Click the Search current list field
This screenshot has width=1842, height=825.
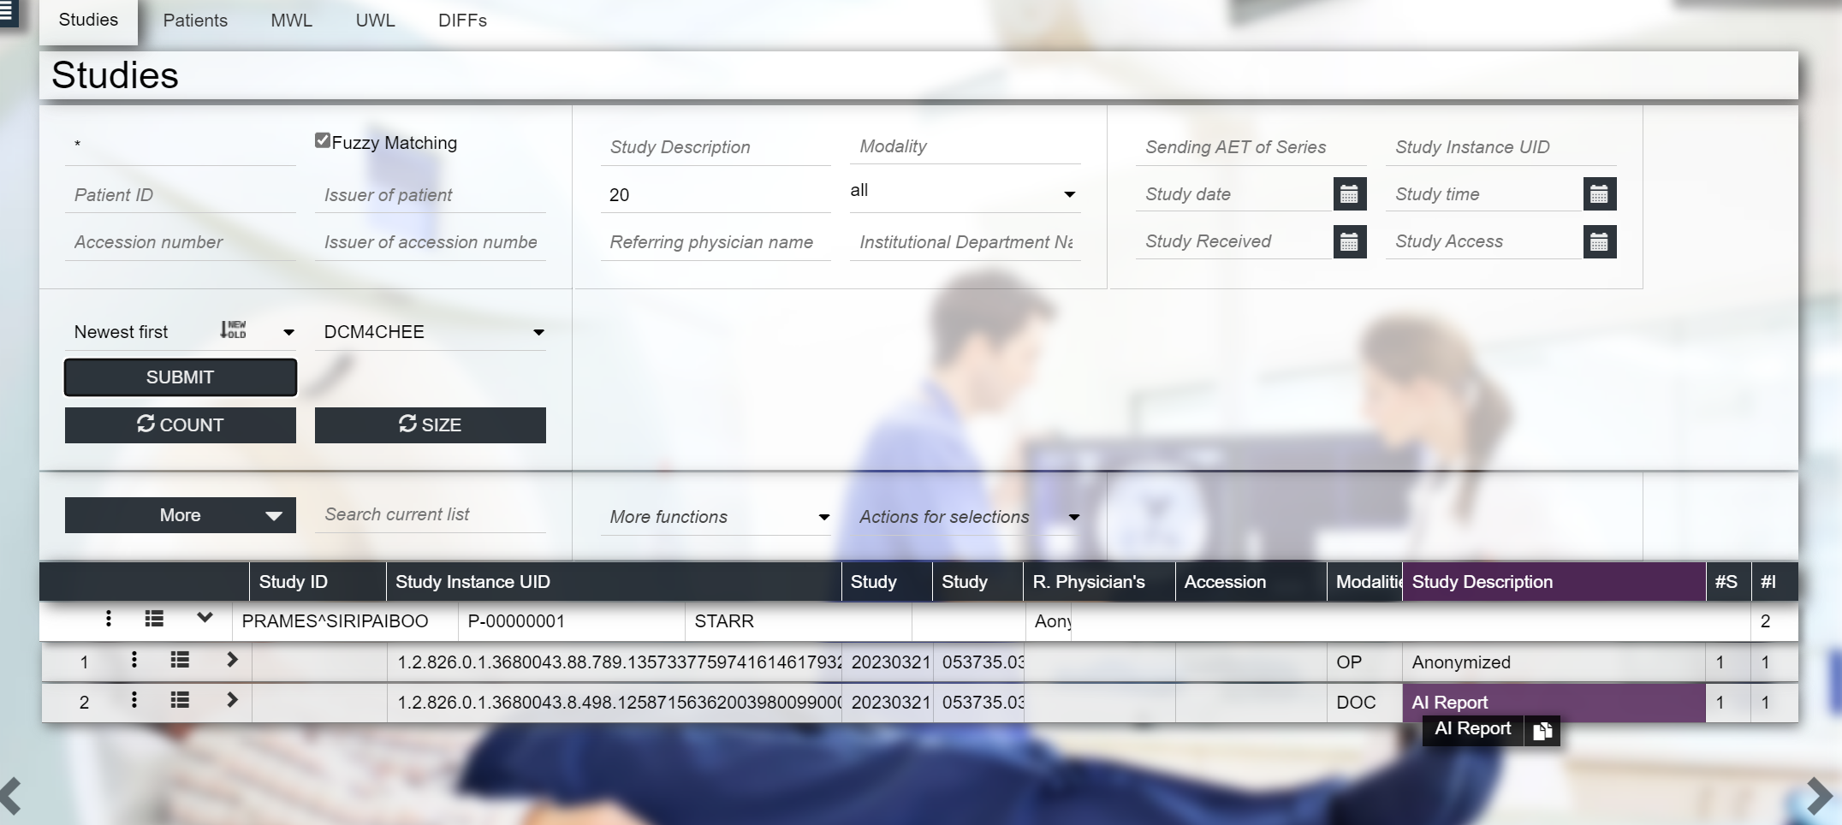(430, 514)
